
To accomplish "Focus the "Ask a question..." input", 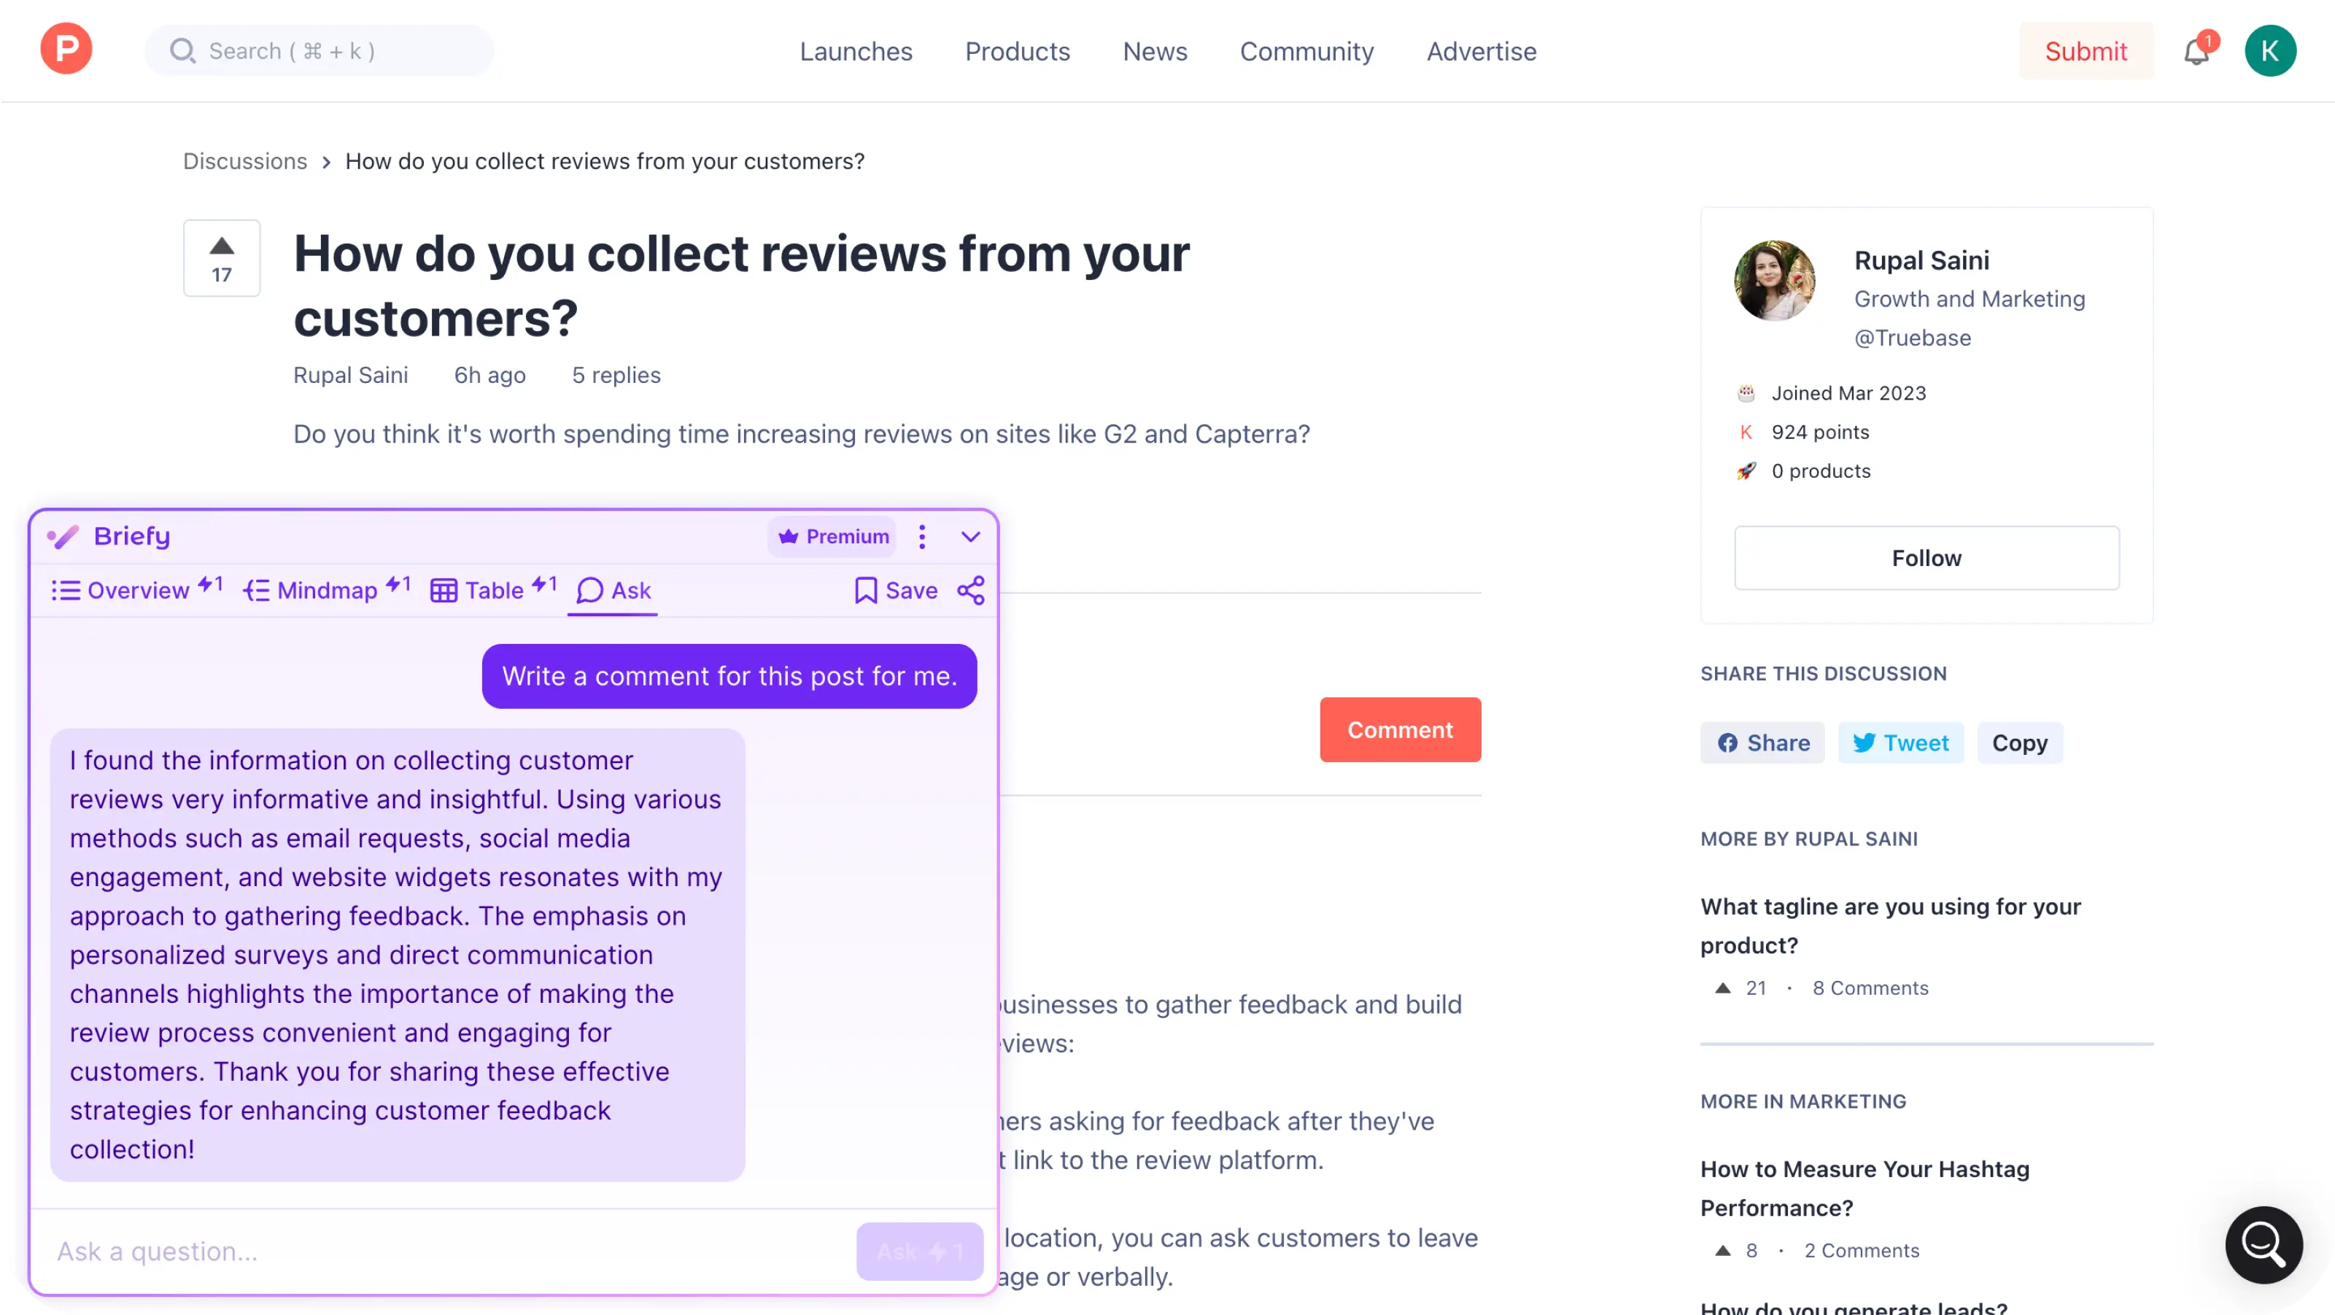I will pyautogui.click(x=444, y=1252).
